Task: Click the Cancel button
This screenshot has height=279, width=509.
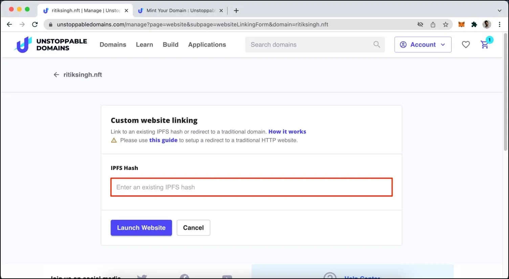Action: pyautogui.click(x=193, y=228)
